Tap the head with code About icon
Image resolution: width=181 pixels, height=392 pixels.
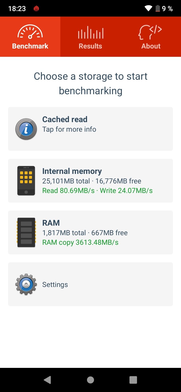(151, 32)
